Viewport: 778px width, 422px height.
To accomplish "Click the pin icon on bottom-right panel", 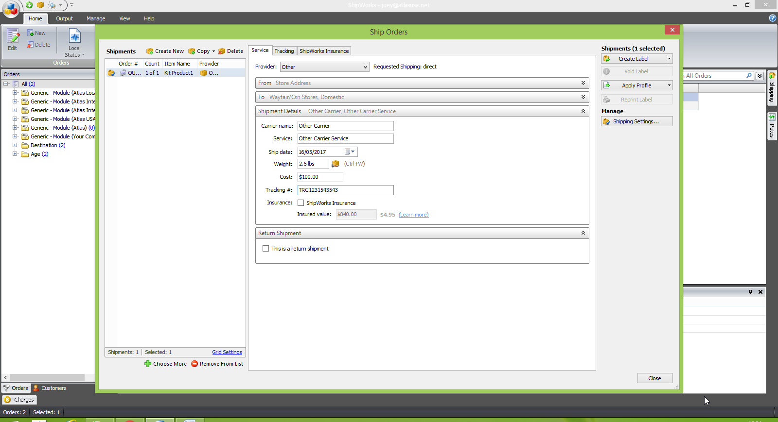I will point(750,292).
